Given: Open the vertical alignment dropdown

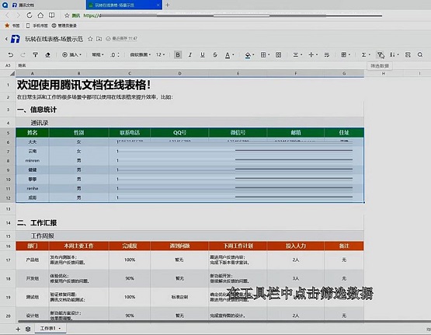Looking at the screenshot, I should pos(313,54).
